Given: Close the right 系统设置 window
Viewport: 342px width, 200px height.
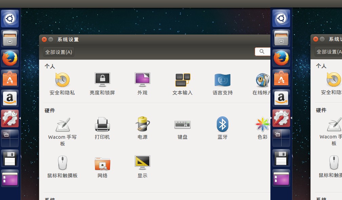Looking at the screenshot, I should pyautogui.click(x=316, y=39).
